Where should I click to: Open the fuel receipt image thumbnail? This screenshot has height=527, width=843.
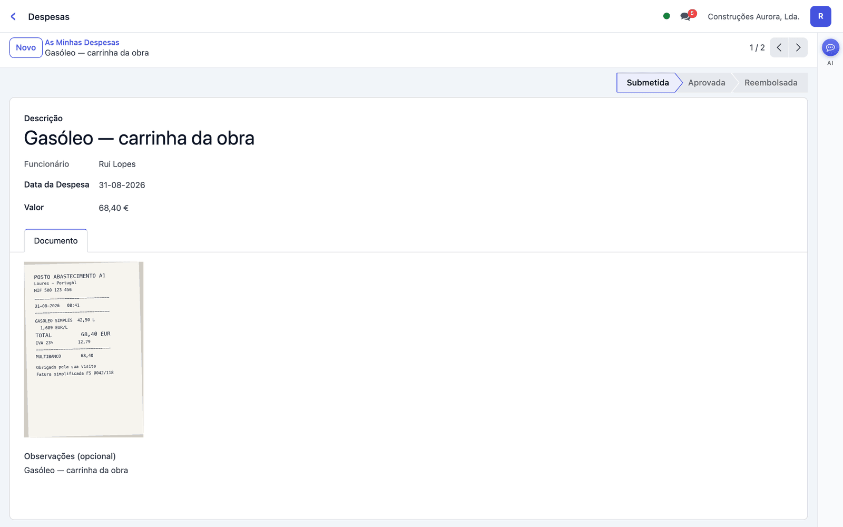pyautogui.click(x=84, y=349)
